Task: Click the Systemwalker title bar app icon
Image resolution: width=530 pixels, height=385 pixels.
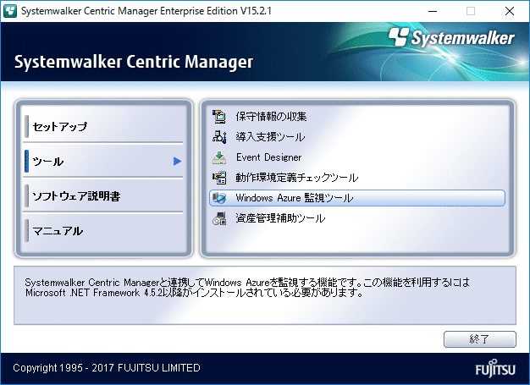Action: coord(10,11)
